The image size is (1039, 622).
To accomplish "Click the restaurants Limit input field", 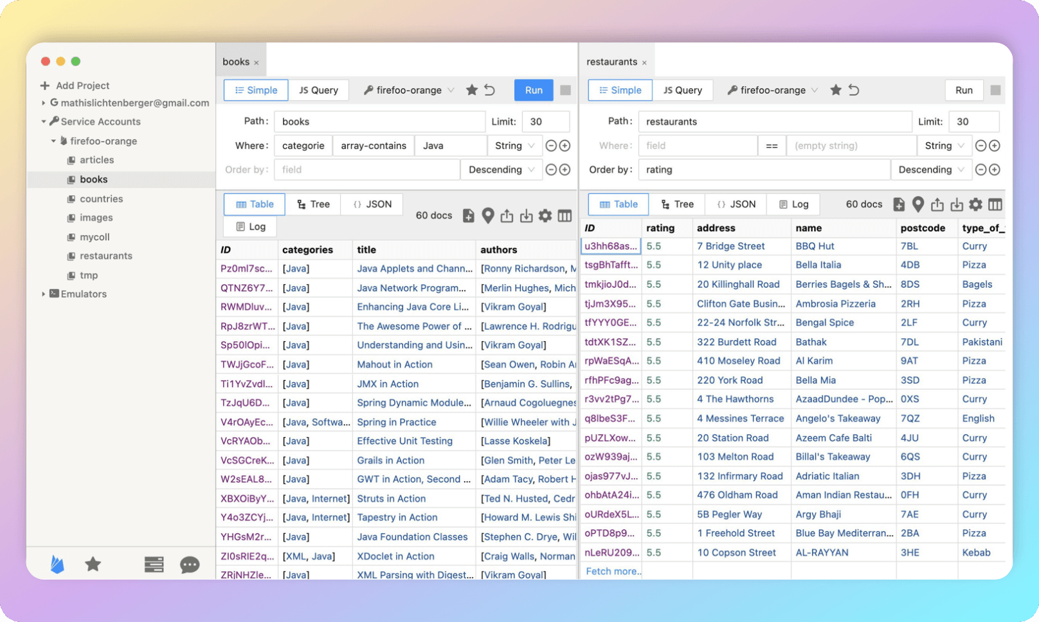I will point(974,121).
